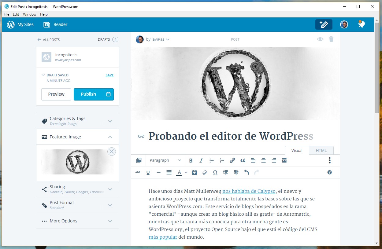Open the schedule calendar next to Publish
The width and height of the screenshot is (382, 249).
point(108,94)
